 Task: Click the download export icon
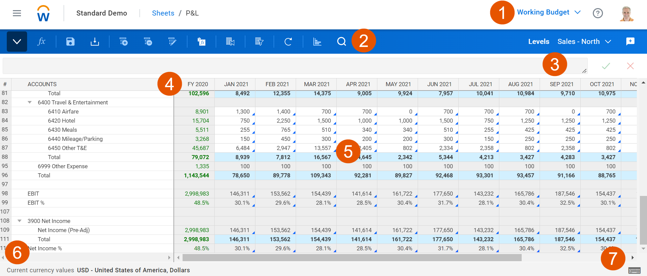coord(95,42)
